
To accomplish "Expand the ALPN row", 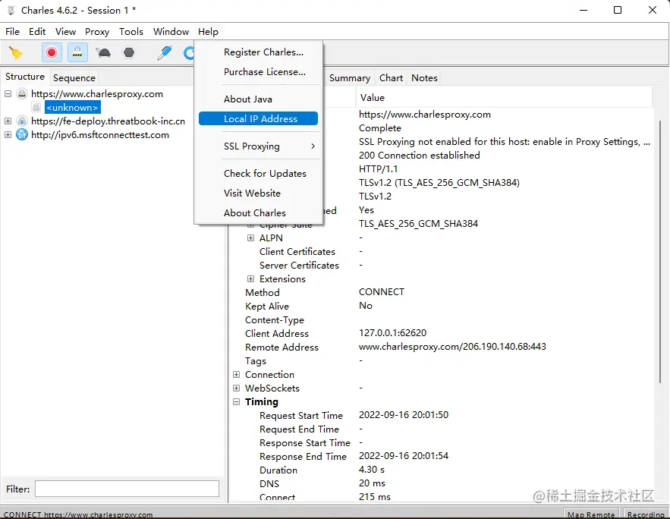I will 251,238.
